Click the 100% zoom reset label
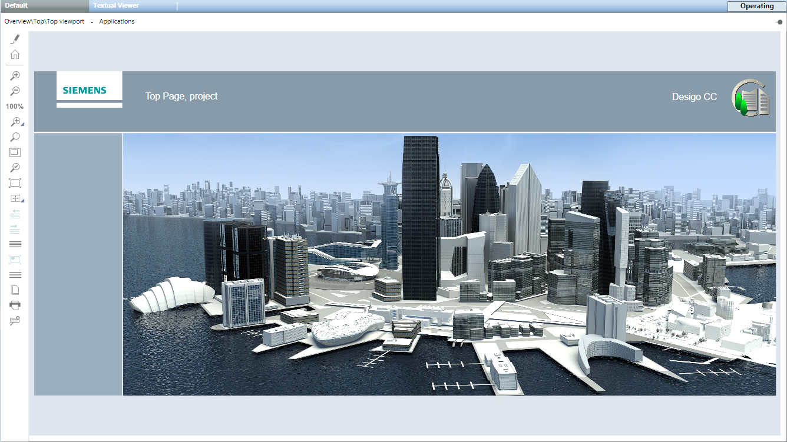 pyautogui.click(x=14, y=106)
